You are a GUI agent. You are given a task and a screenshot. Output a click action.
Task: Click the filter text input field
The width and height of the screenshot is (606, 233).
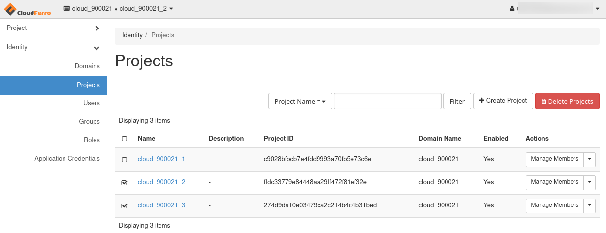(x=387, y=101)
